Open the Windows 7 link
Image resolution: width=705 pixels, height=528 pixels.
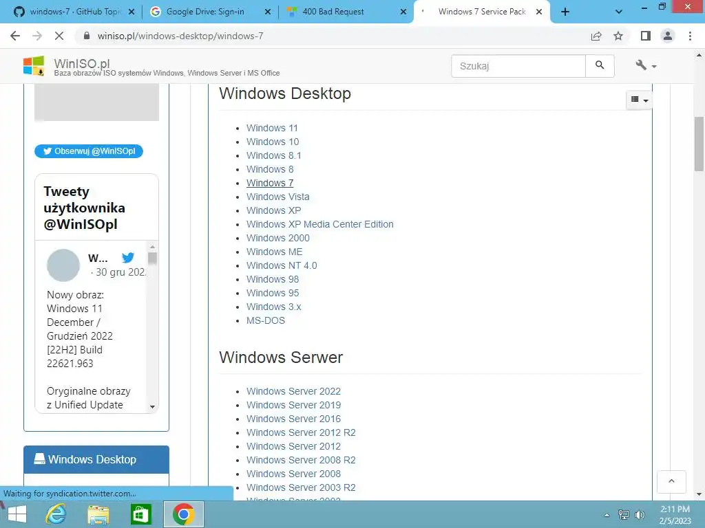[270, 183]
